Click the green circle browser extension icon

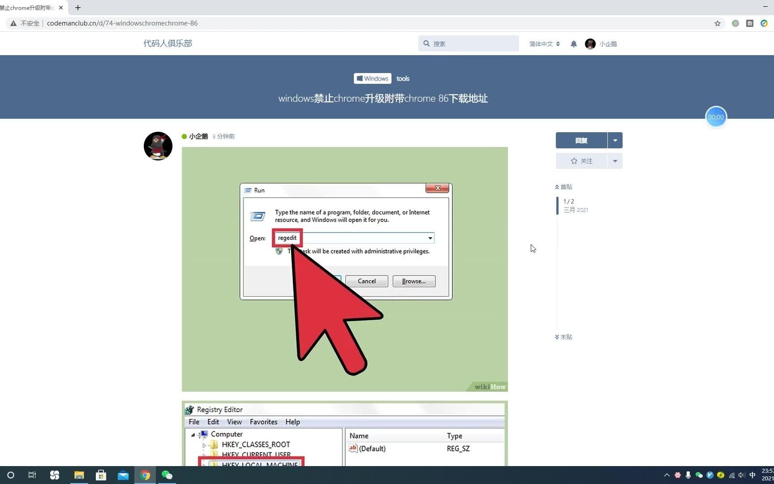tap(735, 23)
